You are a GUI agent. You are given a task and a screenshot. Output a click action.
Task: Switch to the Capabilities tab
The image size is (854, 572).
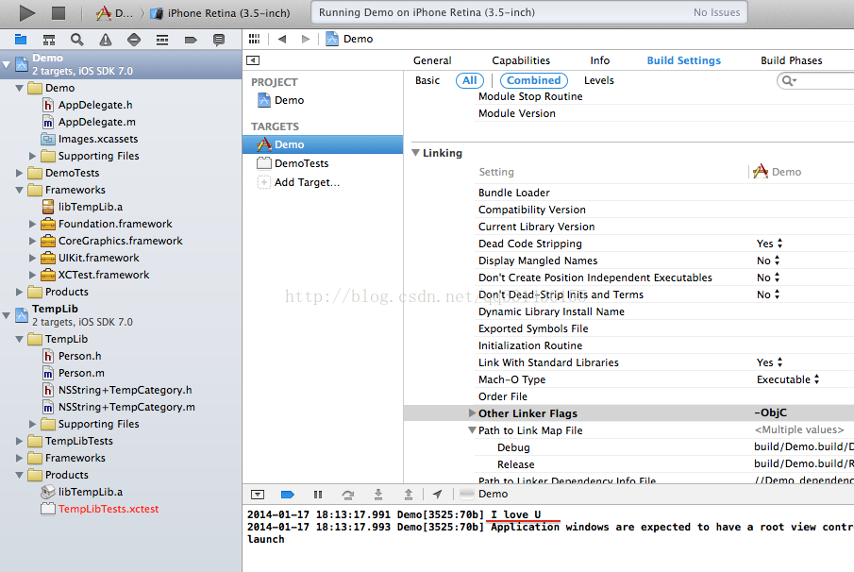tap(521, 60)
